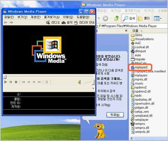
Task: Select custsat.dll in file list
Action: 140,47
